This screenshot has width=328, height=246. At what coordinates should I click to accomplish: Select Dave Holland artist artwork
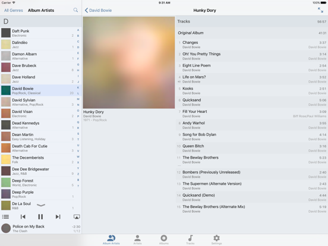coord(6,79)
